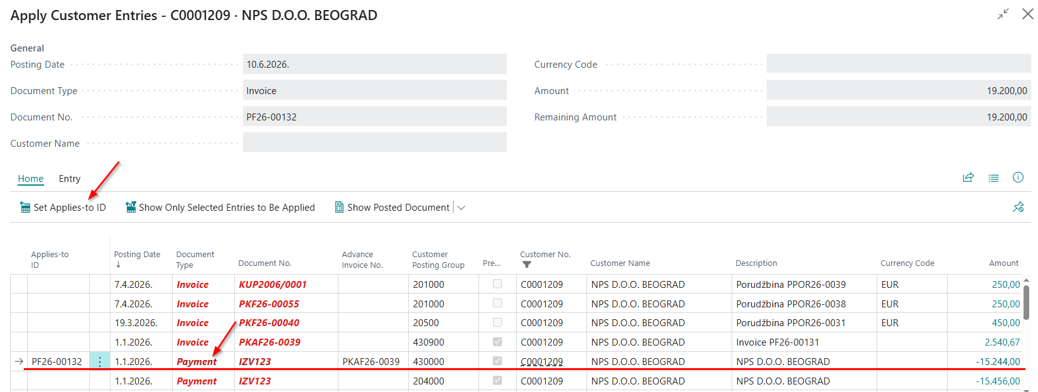The image size is (1038, 392).
Task: Click the Set Applies-to ID icon
Action: [x=25, y=208]
